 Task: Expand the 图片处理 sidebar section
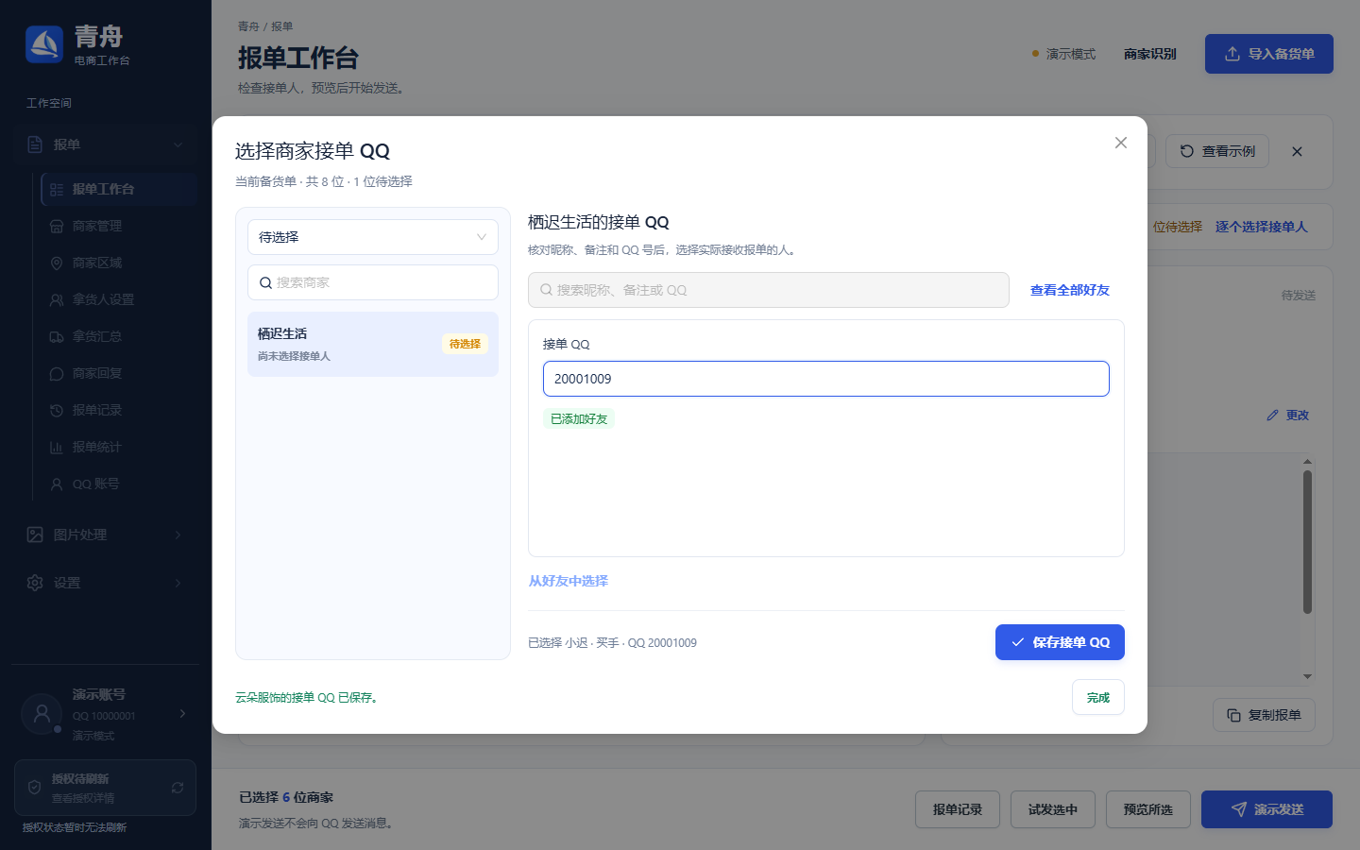(106, 535)
